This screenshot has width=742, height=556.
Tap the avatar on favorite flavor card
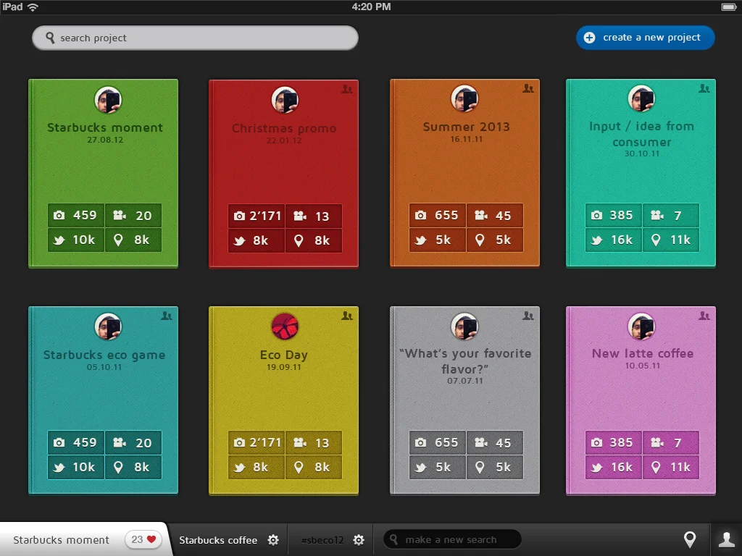coord(464,327)
